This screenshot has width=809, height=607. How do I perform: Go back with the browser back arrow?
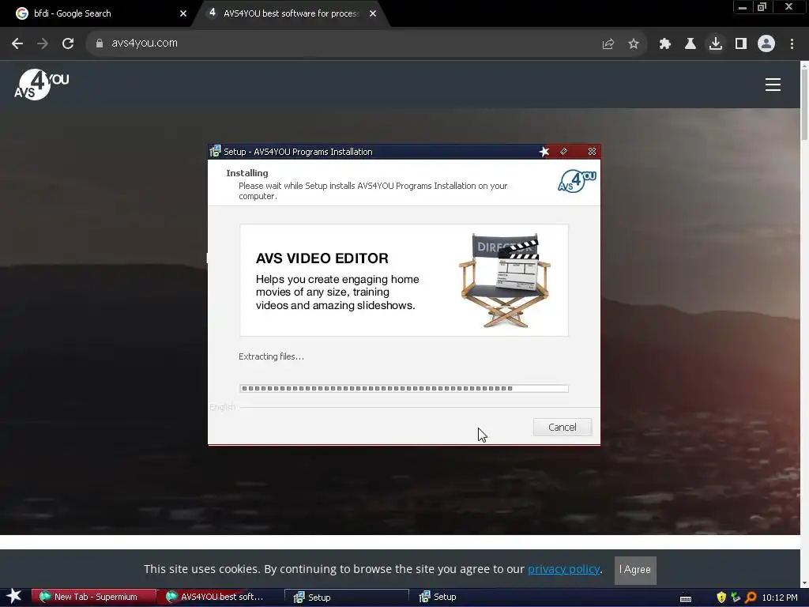(17, 43)
